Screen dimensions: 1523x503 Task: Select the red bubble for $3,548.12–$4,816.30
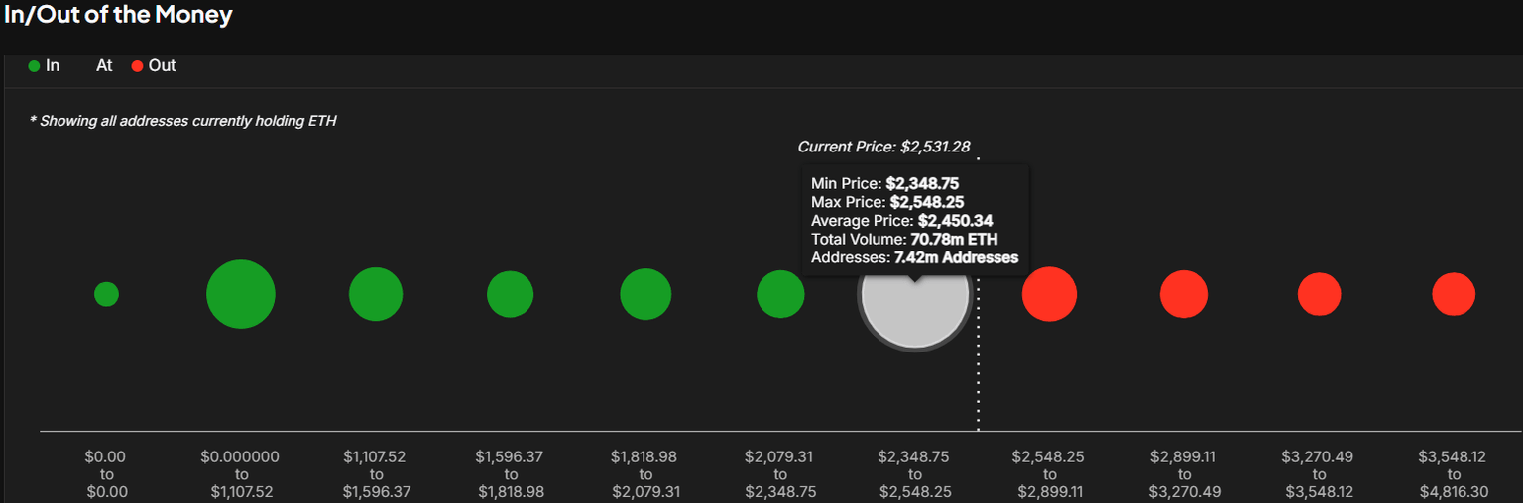point(1454,294)
